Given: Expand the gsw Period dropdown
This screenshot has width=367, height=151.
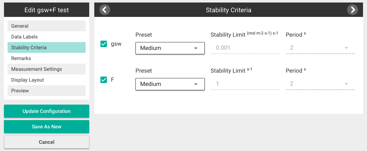Looking at the screenshot, I should point(320,48).
